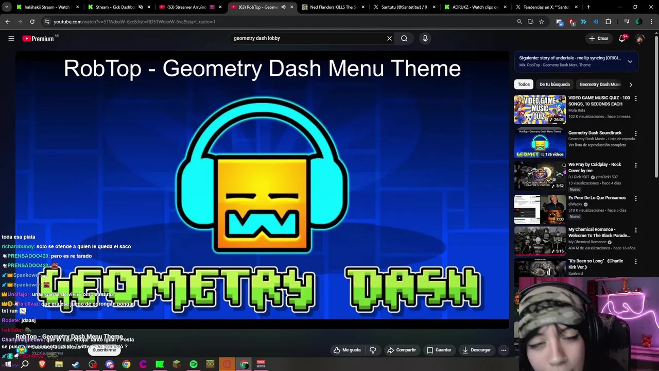659x371 pixels.
Task: Open options for We Pray by Coldplay video
Action: [x=636, y=165]
